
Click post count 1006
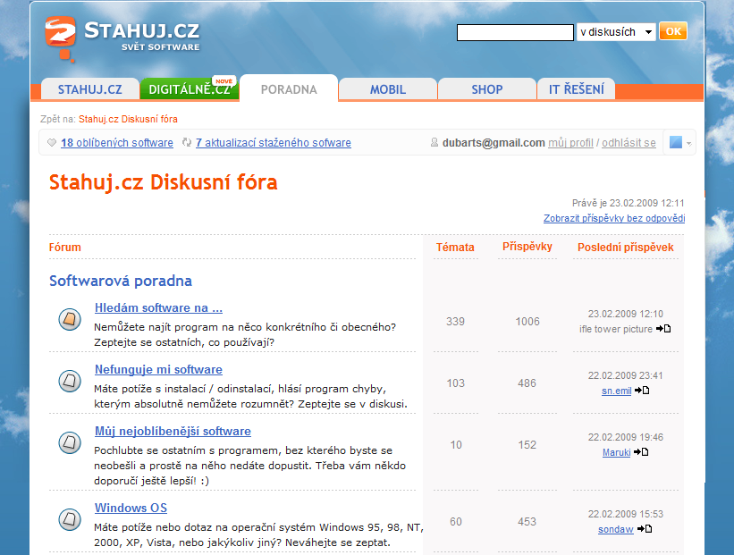pyautogui.click(x=527, y=322)
